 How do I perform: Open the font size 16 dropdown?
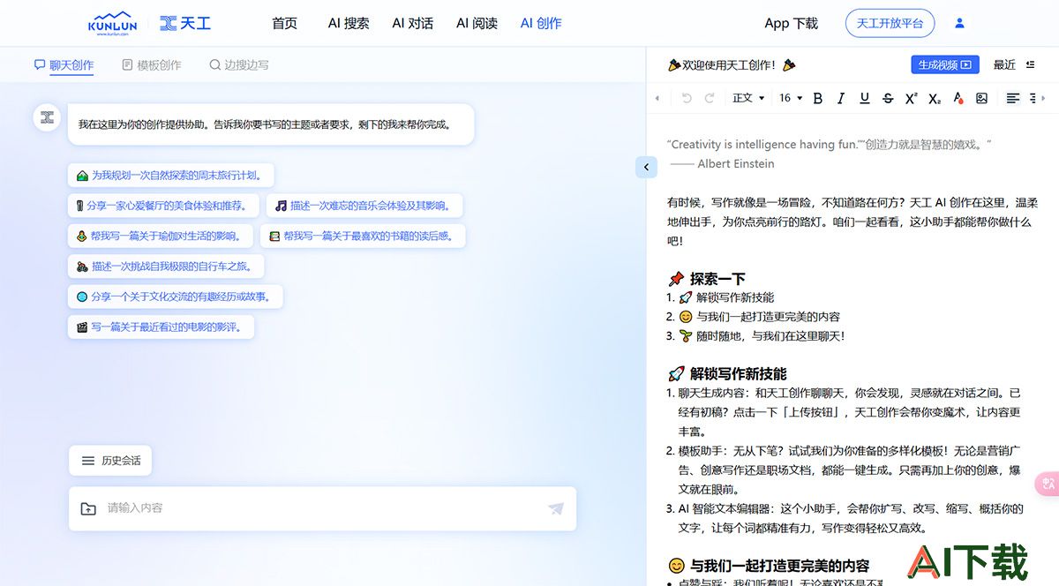tap(791, 99)
